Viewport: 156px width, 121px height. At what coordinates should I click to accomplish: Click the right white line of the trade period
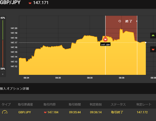point(137,45)
